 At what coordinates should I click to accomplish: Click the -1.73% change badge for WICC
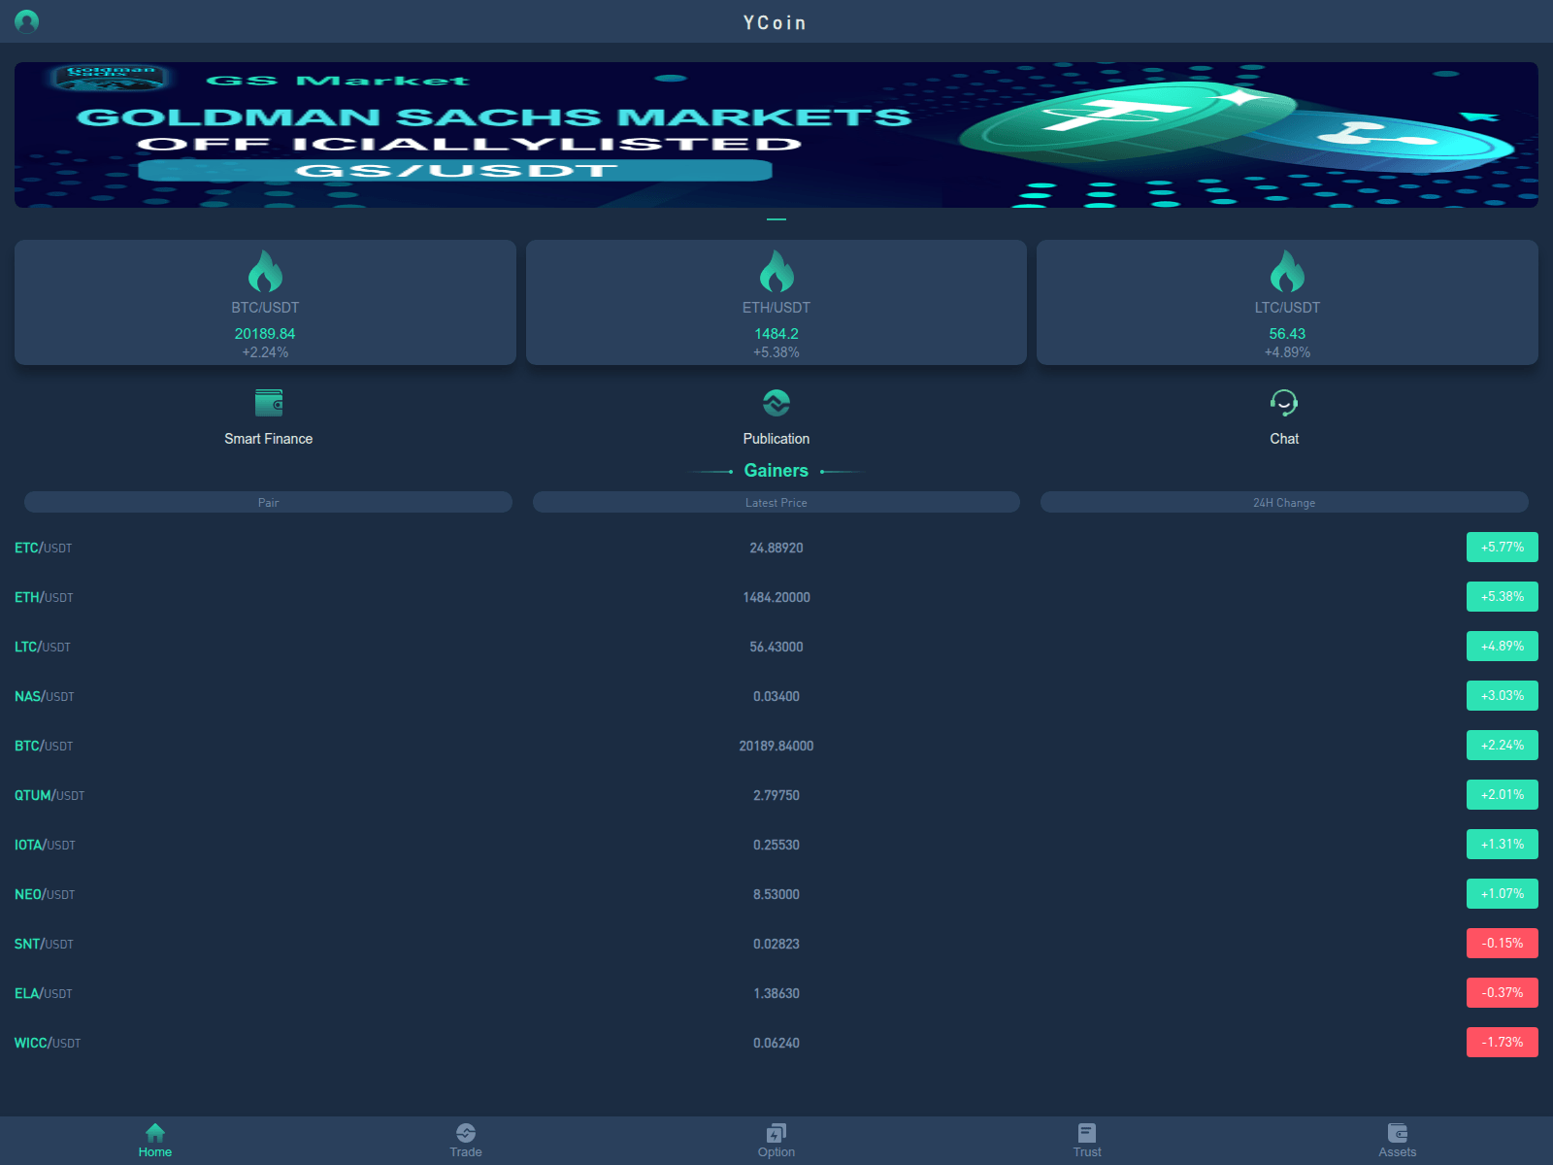(x=1503, y=1043)
